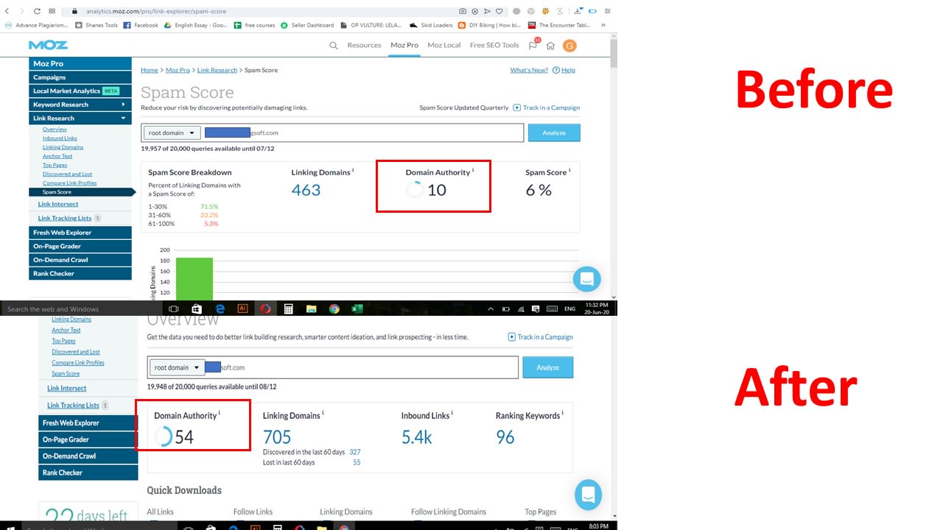This screenshot has width=943, height=530.
Task: Open the orange G account avatar
Action: point(569,46)
